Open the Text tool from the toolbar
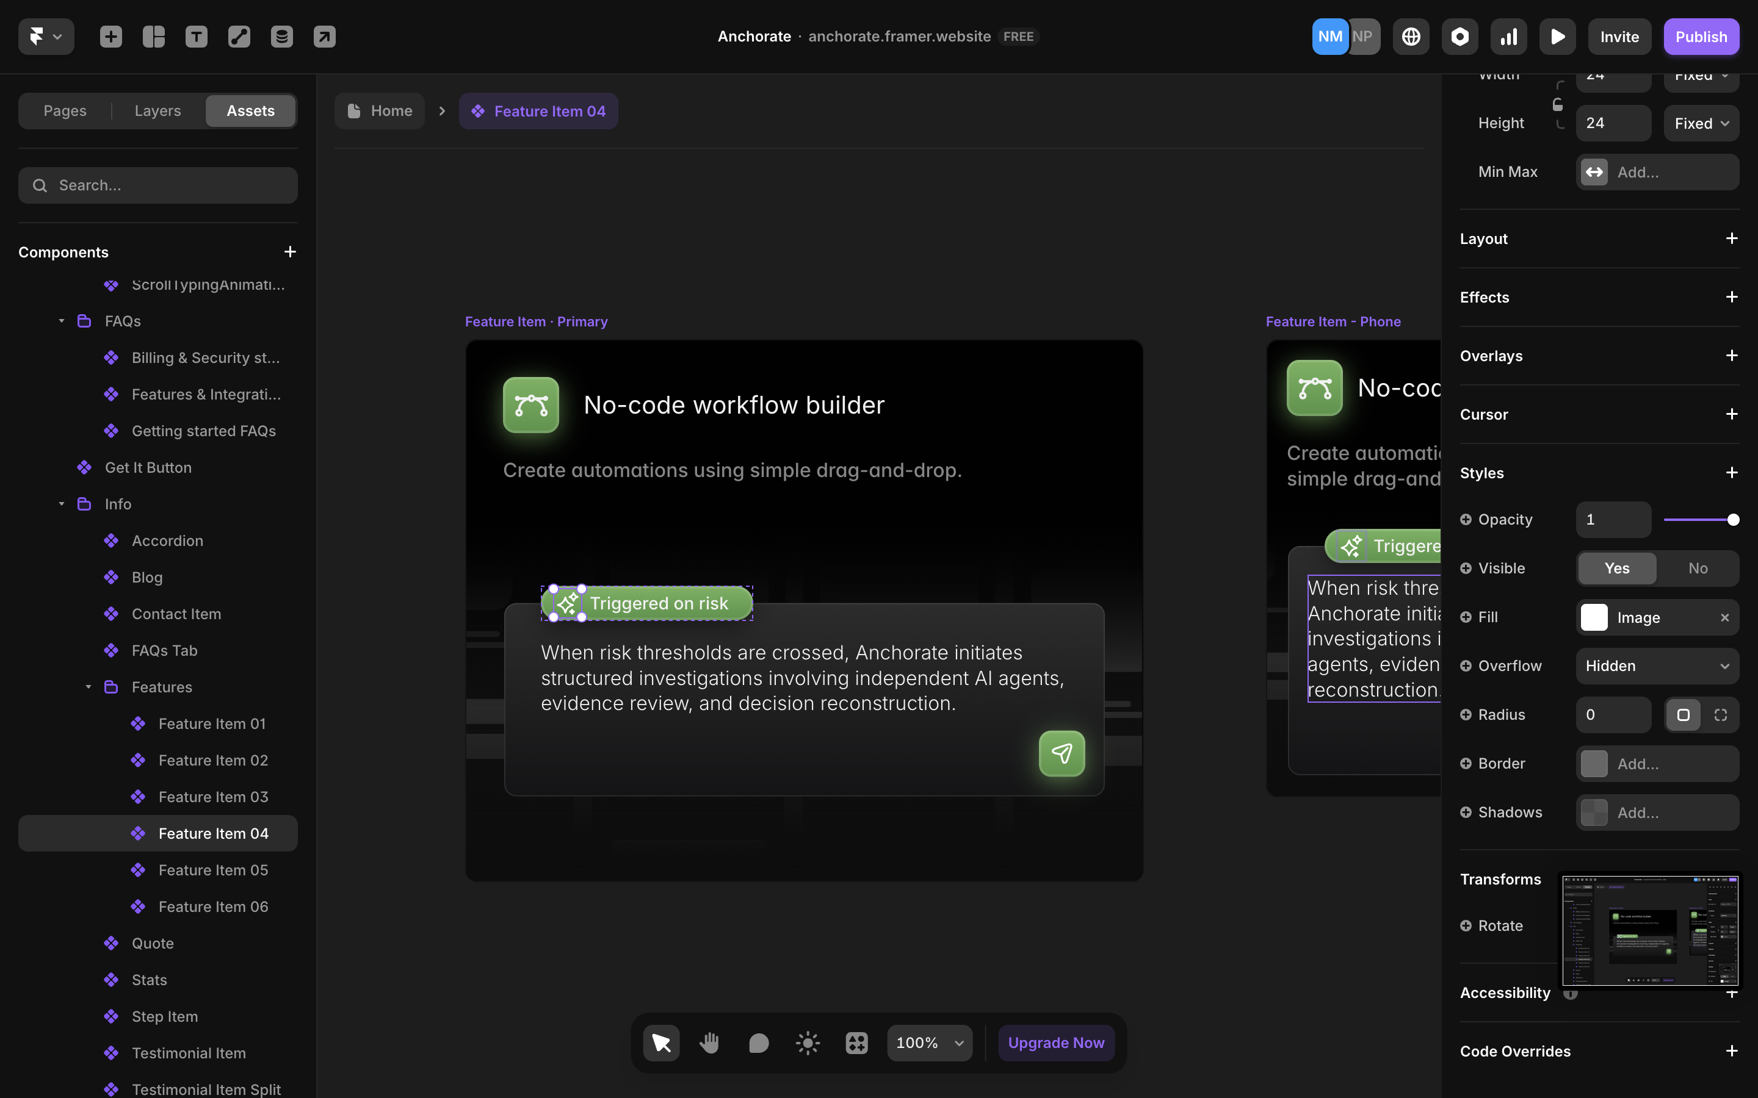This screenshot has height=1098, width=1758. (x=196, y=37)
